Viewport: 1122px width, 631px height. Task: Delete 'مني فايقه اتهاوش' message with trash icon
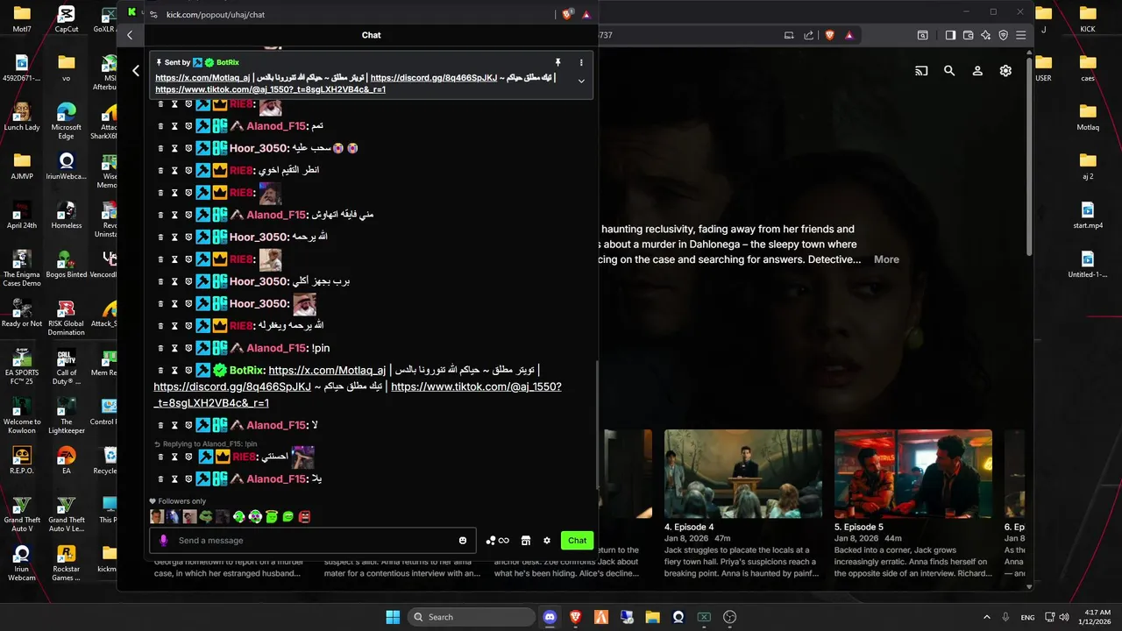[x=160, y=215]
